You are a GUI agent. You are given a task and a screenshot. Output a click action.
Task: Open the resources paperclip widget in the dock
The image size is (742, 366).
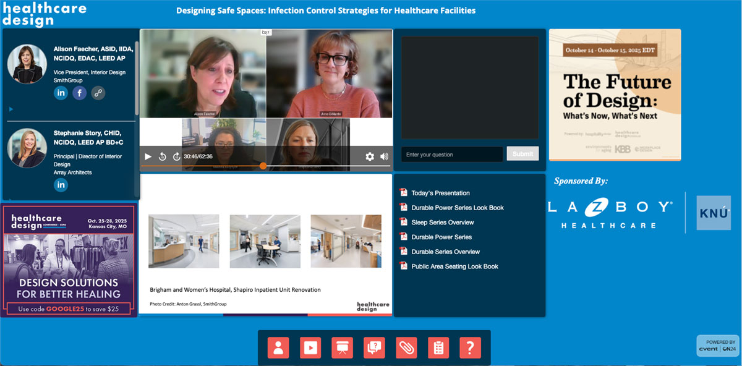pos(406,347)
